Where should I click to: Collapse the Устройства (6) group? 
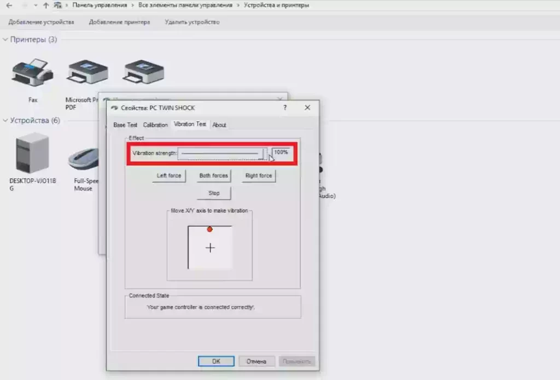tap(5, 120)
